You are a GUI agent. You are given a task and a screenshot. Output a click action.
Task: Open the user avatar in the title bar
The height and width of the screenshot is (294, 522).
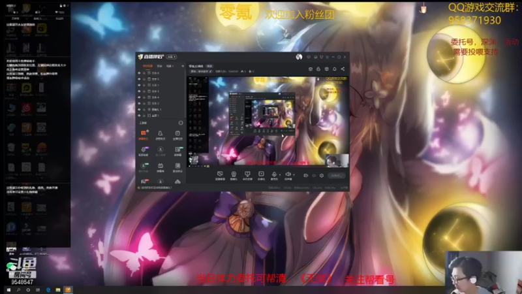pyautogui.click(x=299, y=57)
